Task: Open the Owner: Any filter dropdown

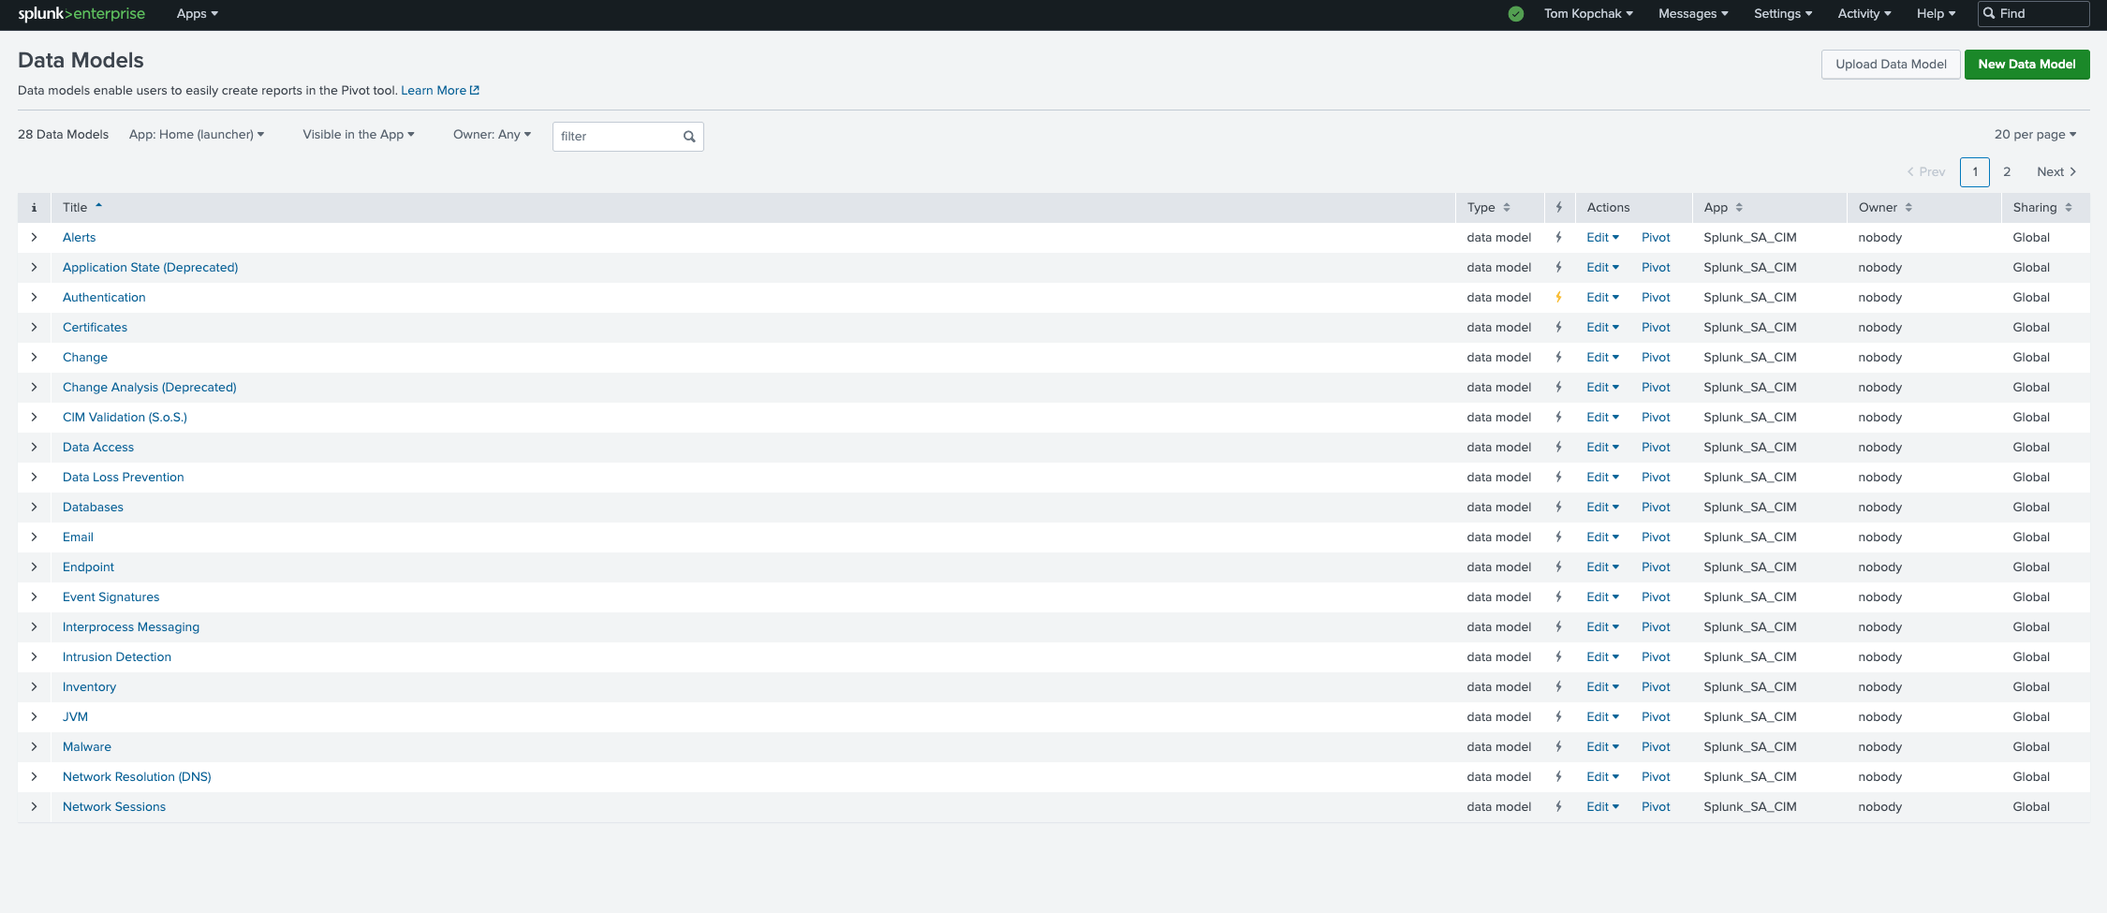Action: [492, 135]
